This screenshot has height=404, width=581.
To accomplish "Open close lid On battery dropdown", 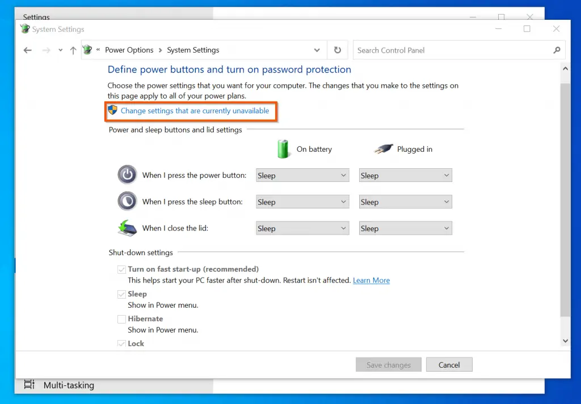I will pyautogui.click(x=302, y=228).
